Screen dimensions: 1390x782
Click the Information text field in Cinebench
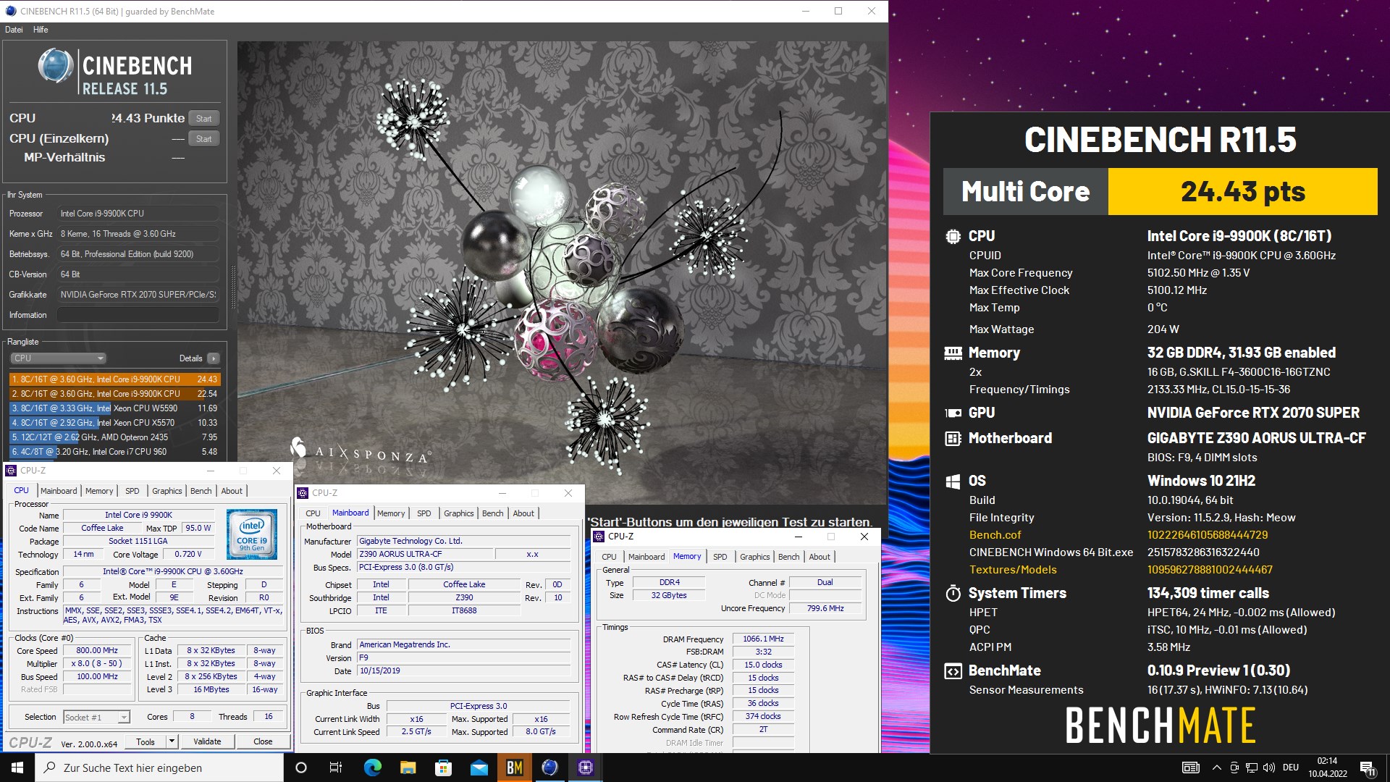pos(138,315)
